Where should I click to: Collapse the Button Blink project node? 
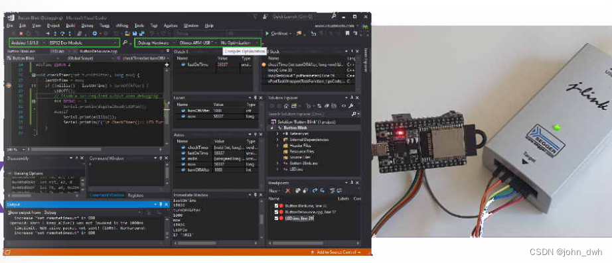tap(271, 127)
